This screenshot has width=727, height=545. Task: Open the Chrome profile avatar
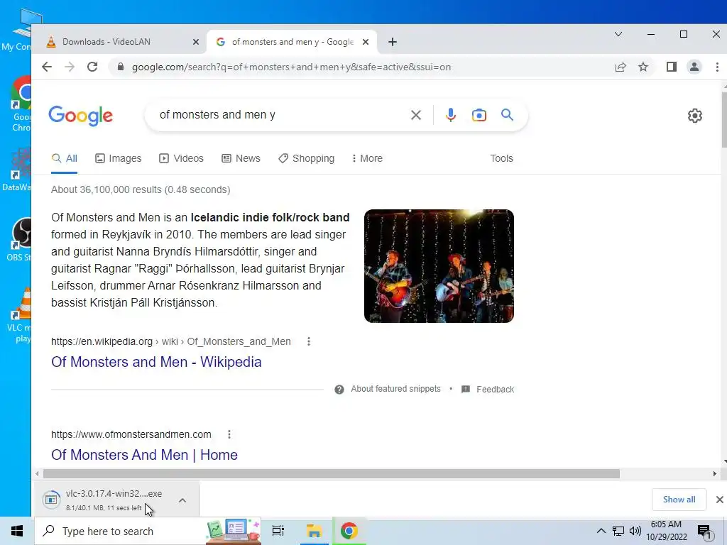tap(694, 67)
